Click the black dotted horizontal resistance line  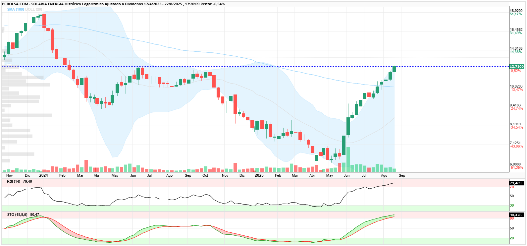(255, 57)
